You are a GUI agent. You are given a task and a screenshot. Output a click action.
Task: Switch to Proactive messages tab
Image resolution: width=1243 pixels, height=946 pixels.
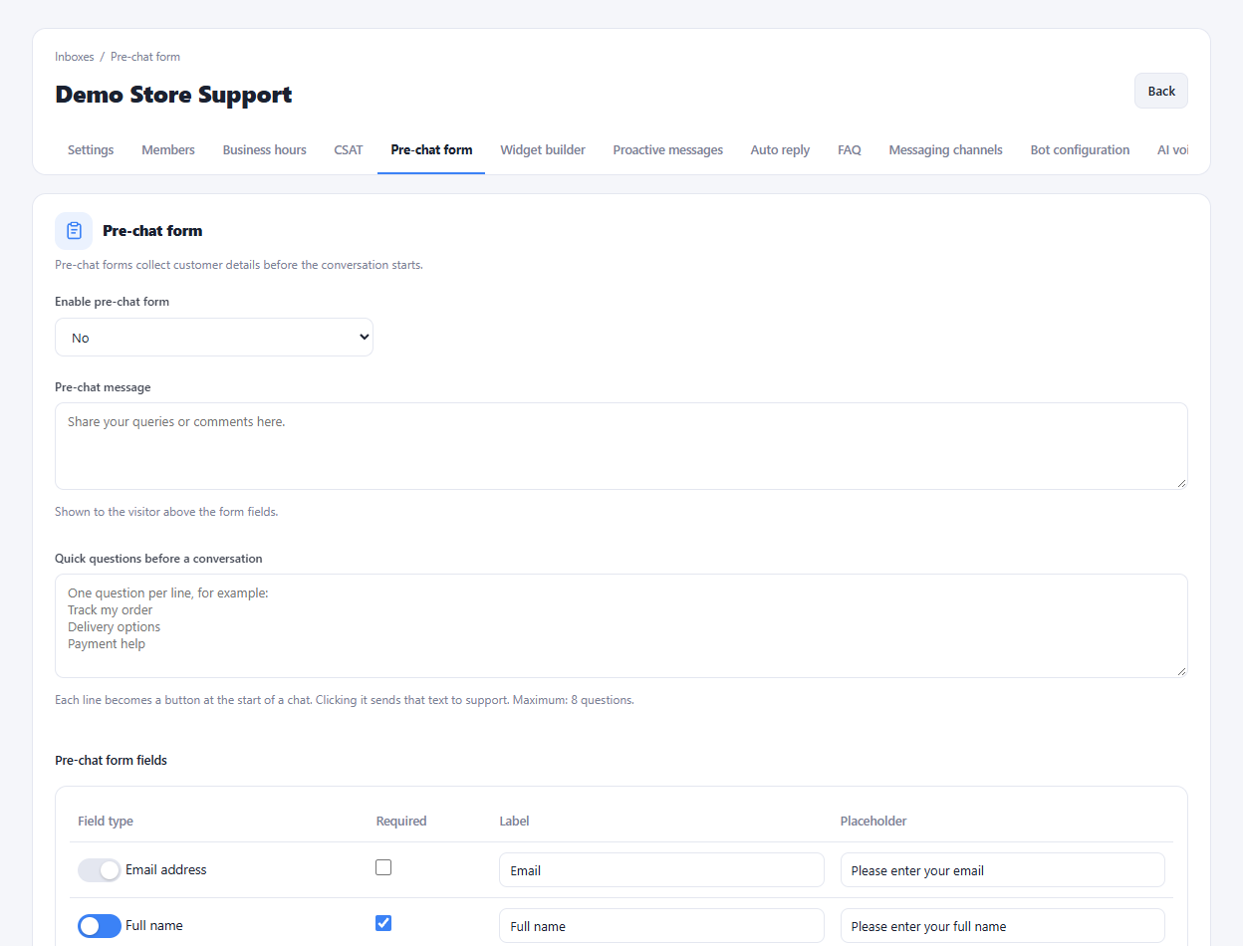pyautogui.click(x=668, y=150)
